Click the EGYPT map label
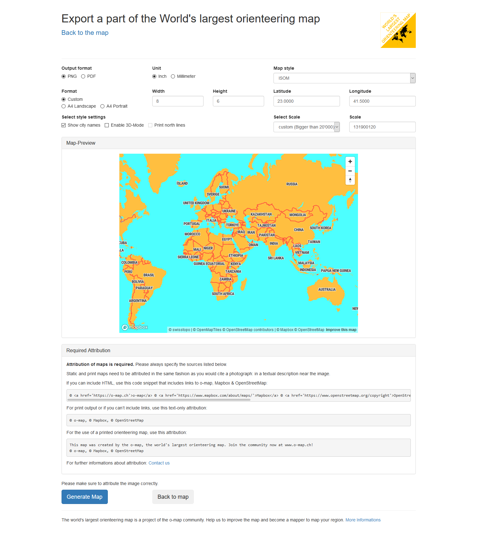This screenshot has width=477, height=560. click(227, 240)
